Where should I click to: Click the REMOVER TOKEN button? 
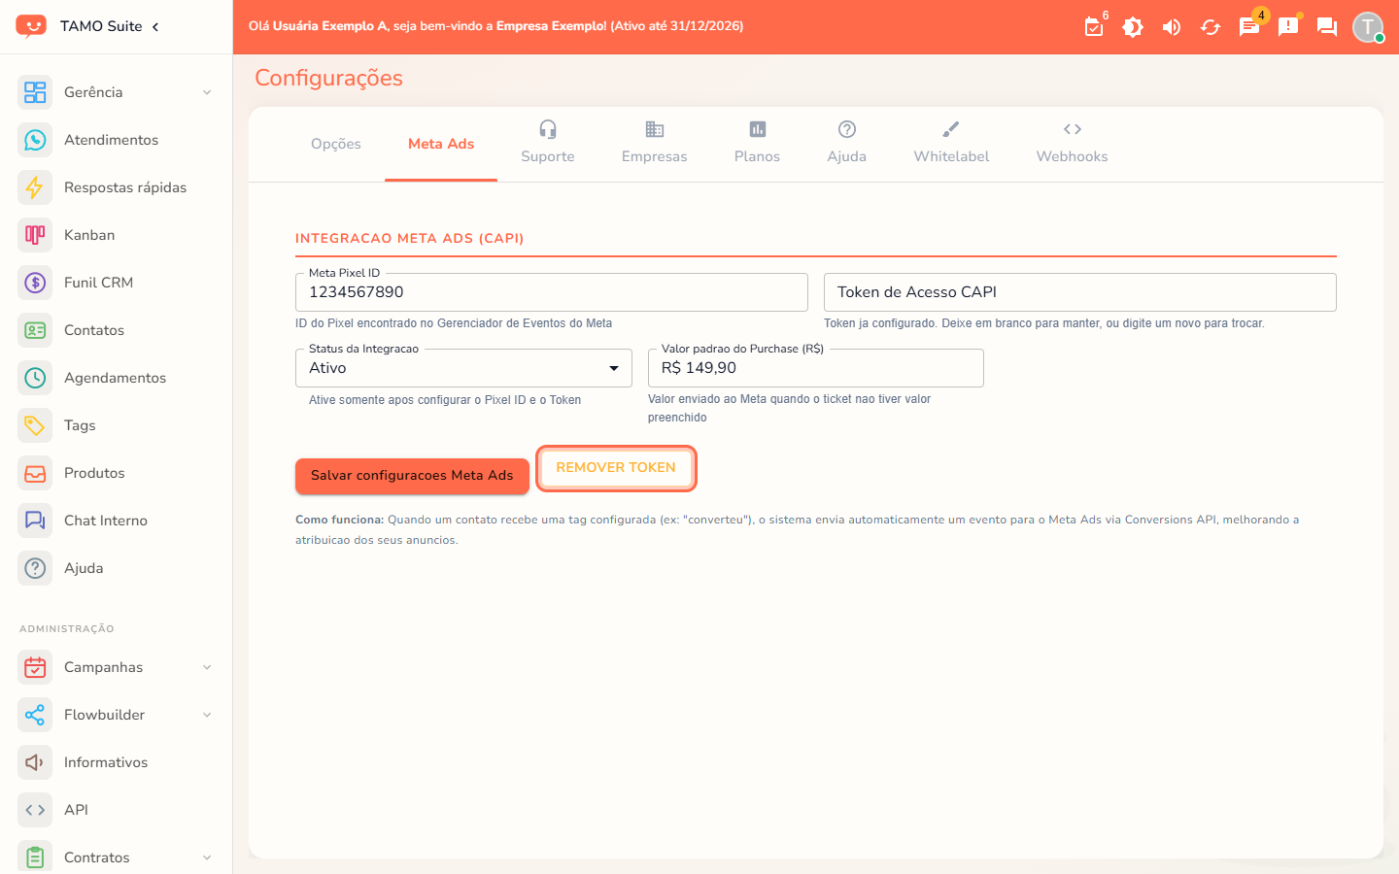[616, 468]
